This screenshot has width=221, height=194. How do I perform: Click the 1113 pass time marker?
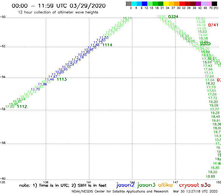click(x=62, y=79)
